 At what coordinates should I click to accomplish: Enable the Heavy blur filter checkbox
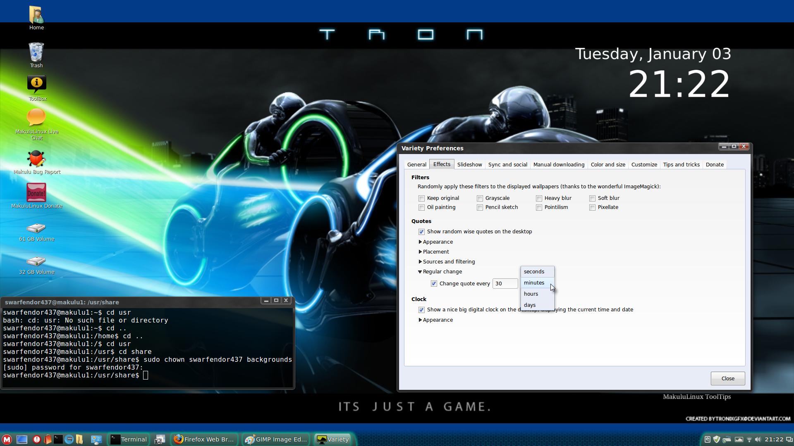coord(539,198)
